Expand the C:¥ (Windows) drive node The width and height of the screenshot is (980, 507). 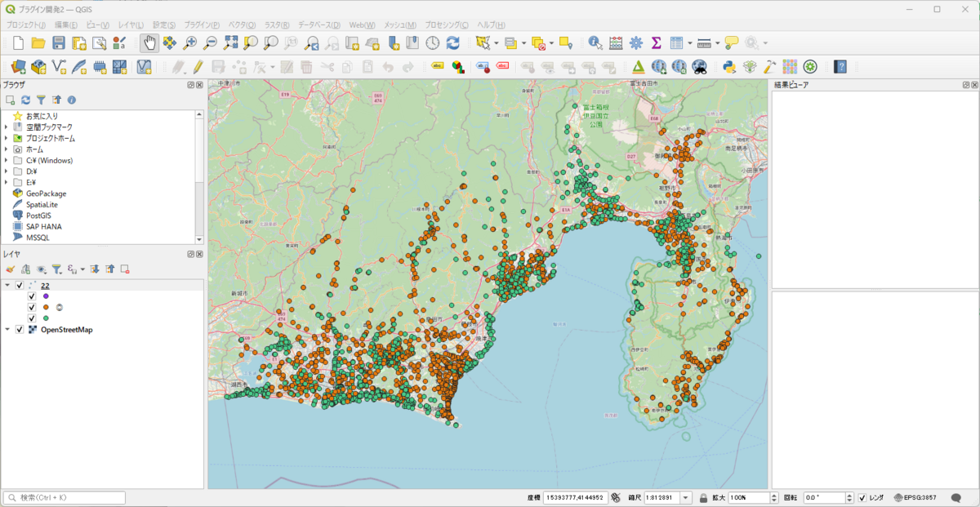click(x=7, y=161)
